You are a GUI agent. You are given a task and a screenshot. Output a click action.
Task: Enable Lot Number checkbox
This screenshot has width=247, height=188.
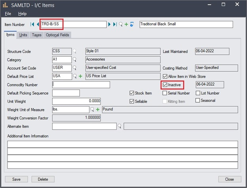click(x=198, y=93)
